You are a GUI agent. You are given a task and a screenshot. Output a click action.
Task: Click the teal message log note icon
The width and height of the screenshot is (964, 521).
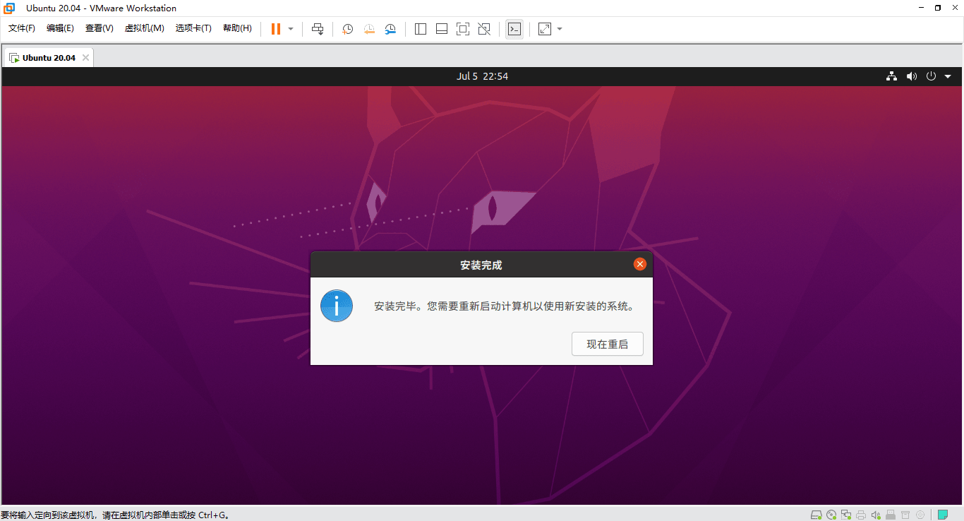pyautogui.click(x=943, y=515)
